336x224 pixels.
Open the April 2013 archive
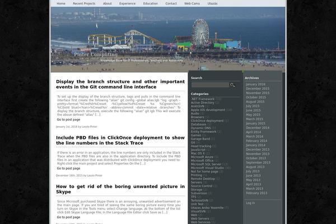pos(254,184)
